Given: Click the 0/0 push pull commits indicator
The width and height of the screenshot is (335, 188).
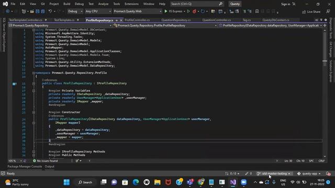Looking at the screenshot, I should click(x=232, y=173).
